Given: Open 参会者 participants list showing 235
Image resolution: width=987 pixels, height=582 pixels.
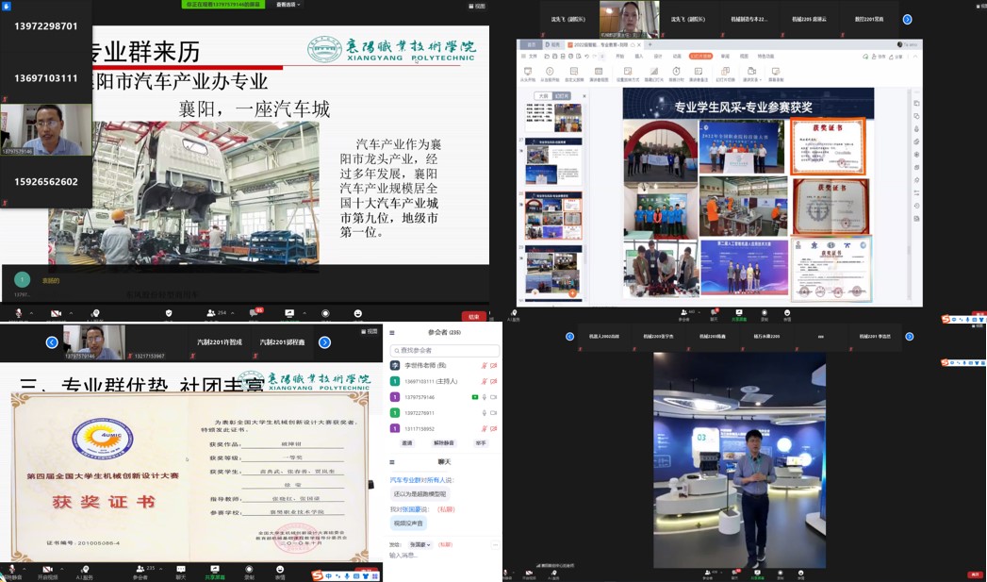Looking at the screenshot, I should tap(140, 571).
